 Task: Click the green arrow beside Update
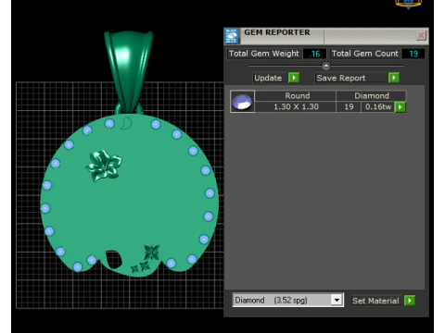(294, 78)
